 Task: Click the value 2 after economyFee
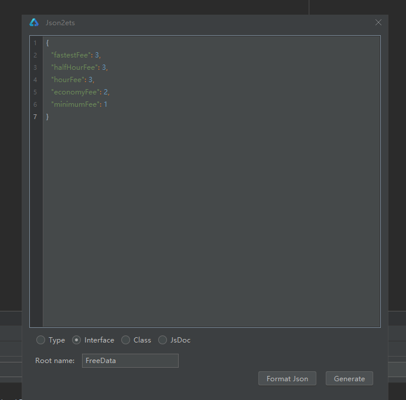(105, 92)
